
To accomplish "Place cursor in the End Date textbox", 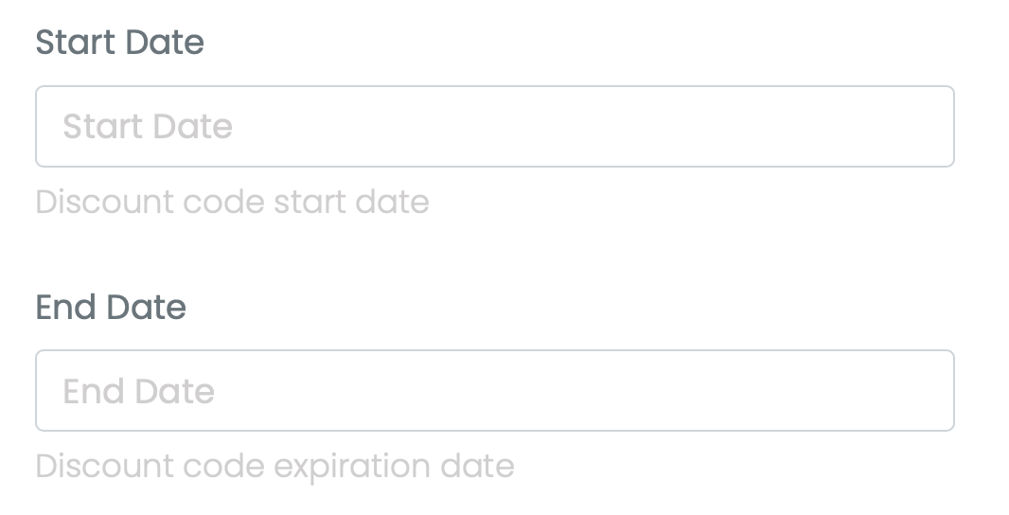I will coord(494,391).
